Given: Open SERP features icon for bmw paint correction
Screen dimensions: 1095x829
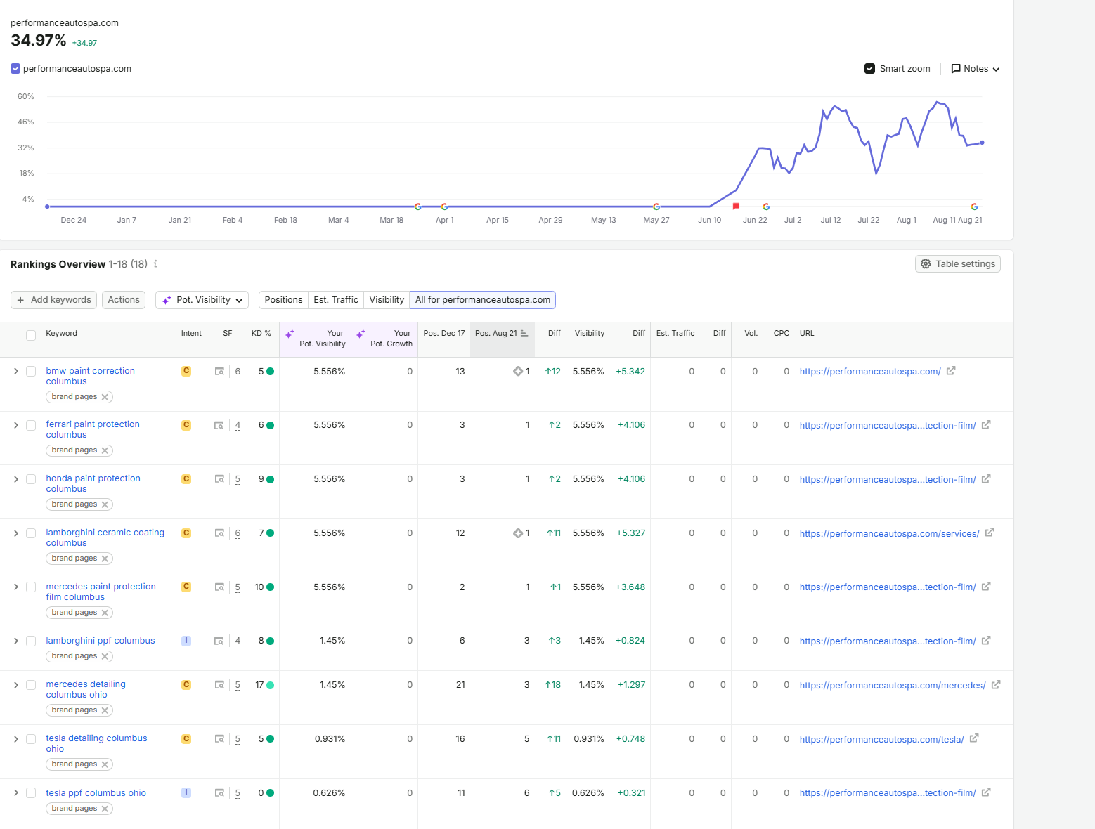Looking at the screenshot, I should tap(219, 372).
